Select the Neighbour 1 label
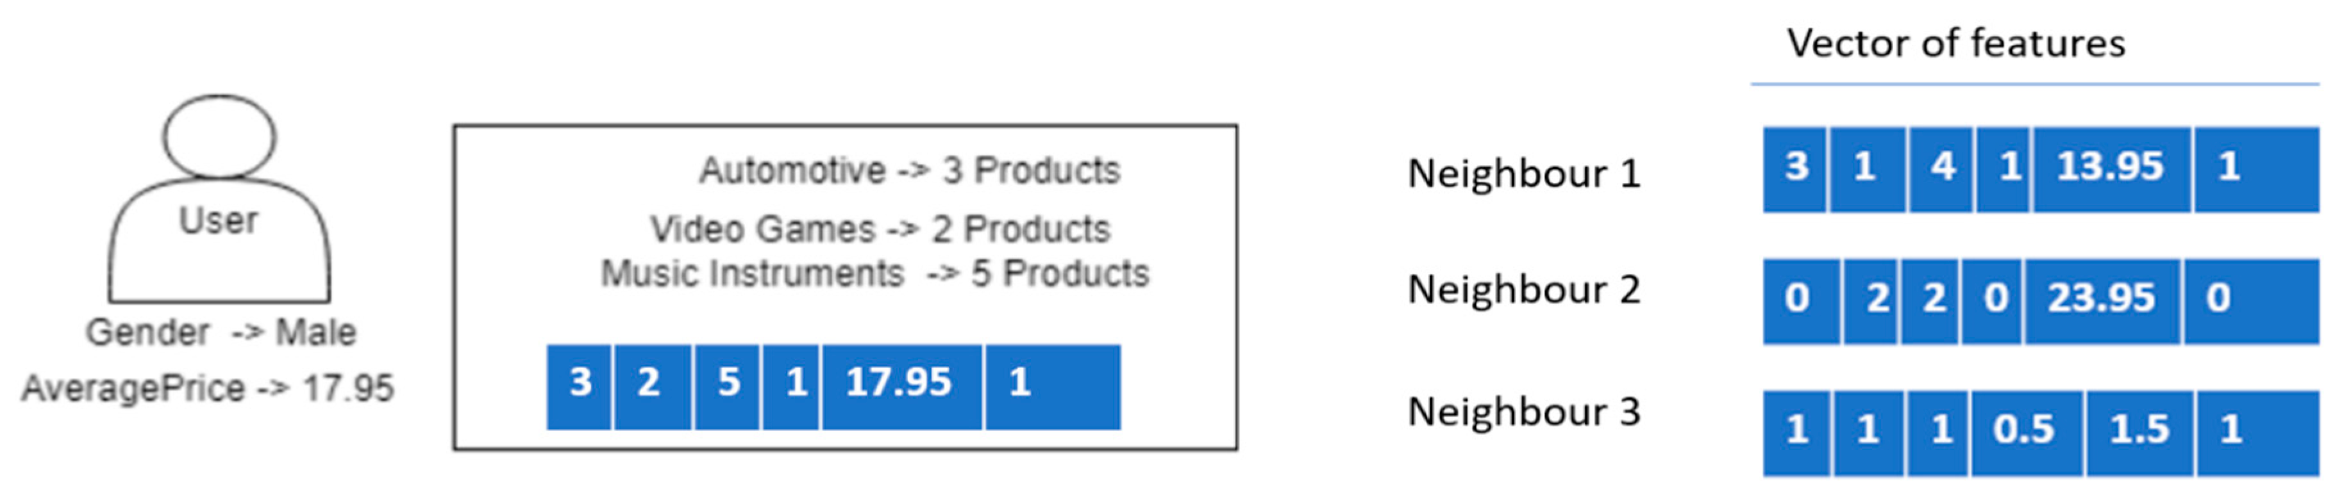The height and width of the screenshot is (502, 2342). coord(1524,174)
